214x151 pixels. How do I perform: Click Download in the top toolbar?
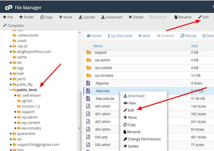click(112, 17)
